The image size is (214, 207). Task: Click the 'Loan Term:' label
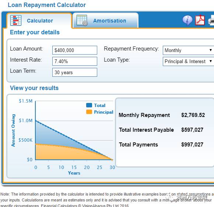(x=23, y=71)
